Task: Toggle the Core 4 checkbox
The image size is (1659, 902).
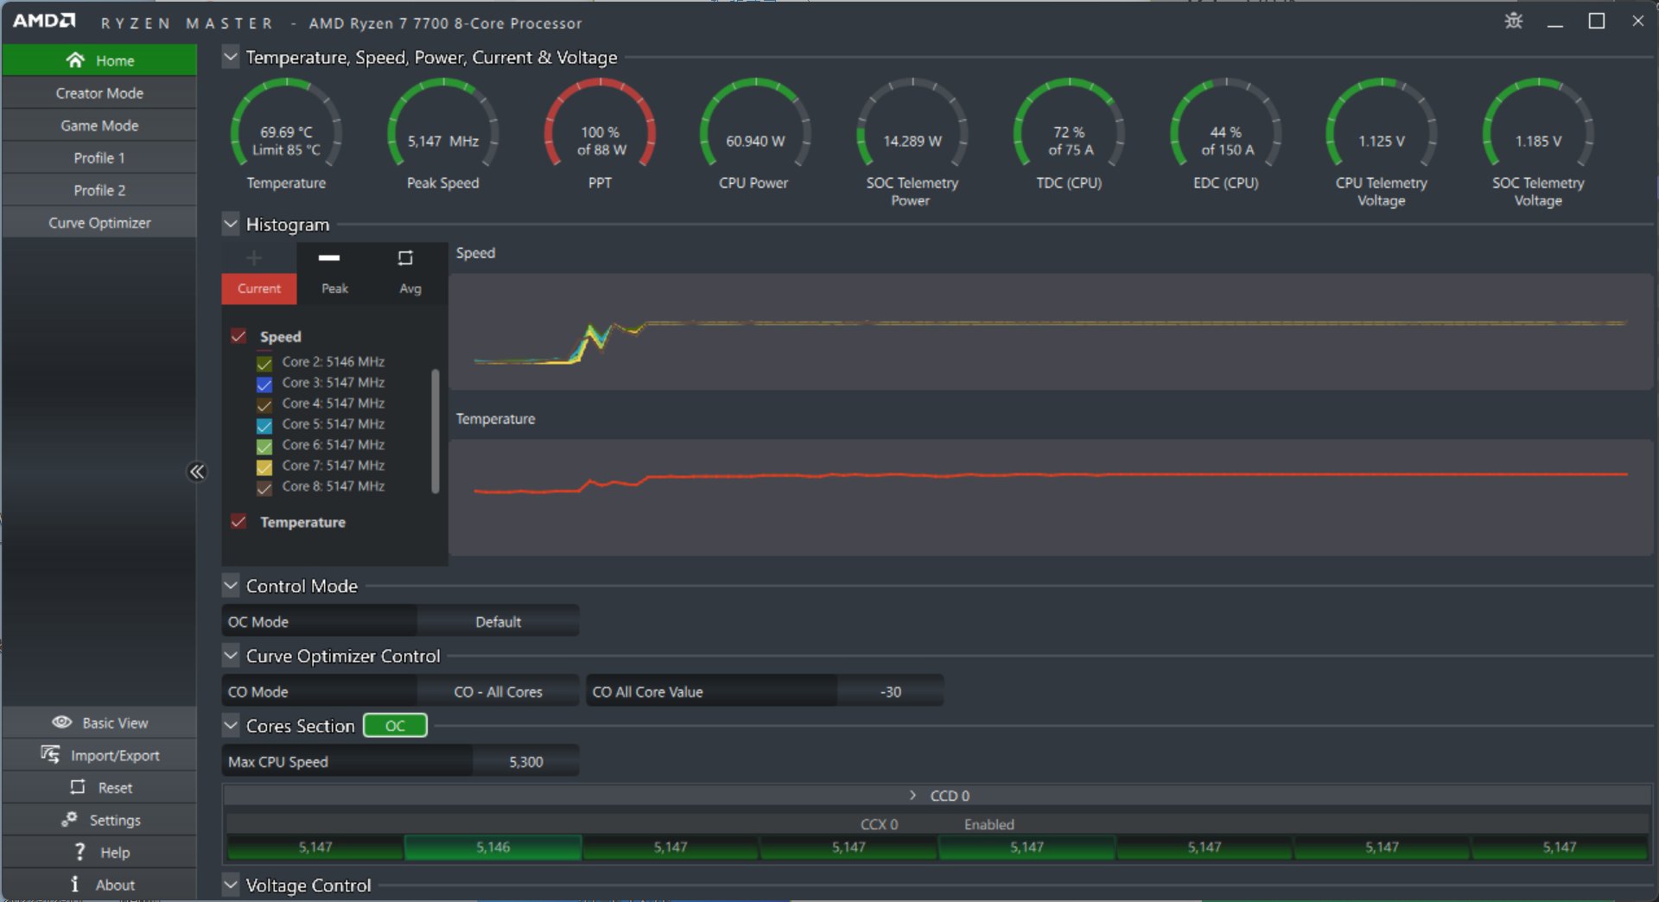Action: pyautogui.click(x=264, y=404)
